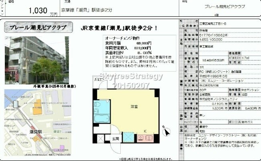Screen dimensions: 261x161
Task: Click the heading JR京葉線「潮見」駅徒歩2分！
Action: pos(119,28)
